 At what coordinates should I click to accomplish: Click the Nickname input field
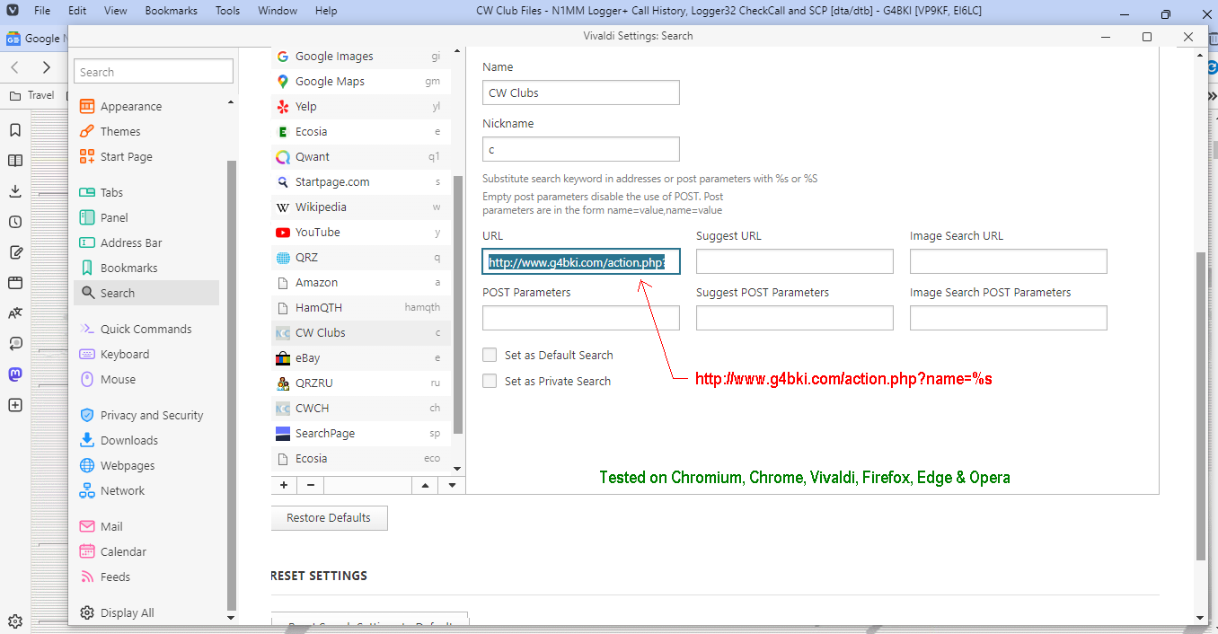[581, 149]
